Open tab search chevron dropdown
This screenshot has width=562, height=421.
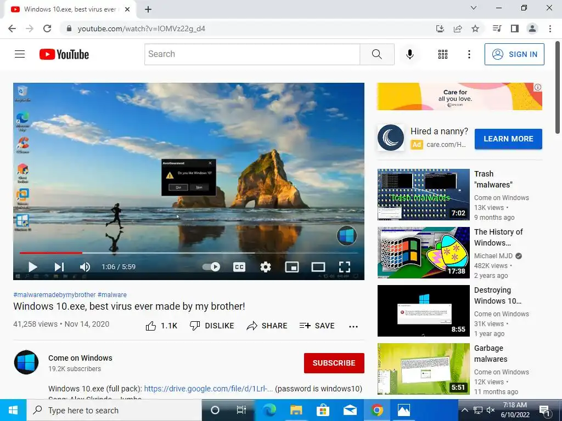(474, 8)
